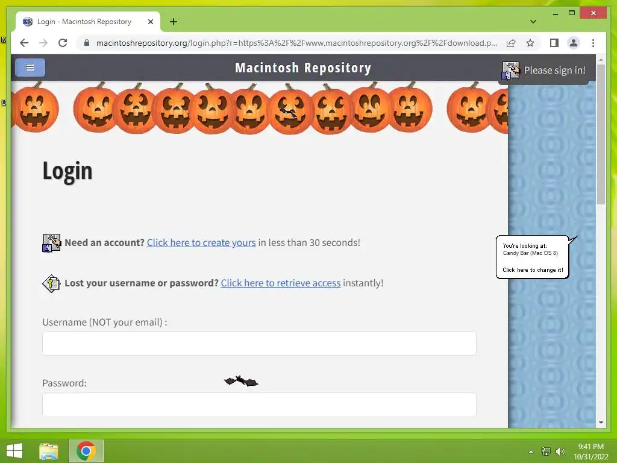Click the Username (NOT your email) label
This screenshot has height=463, width=617.
(105, 322)
